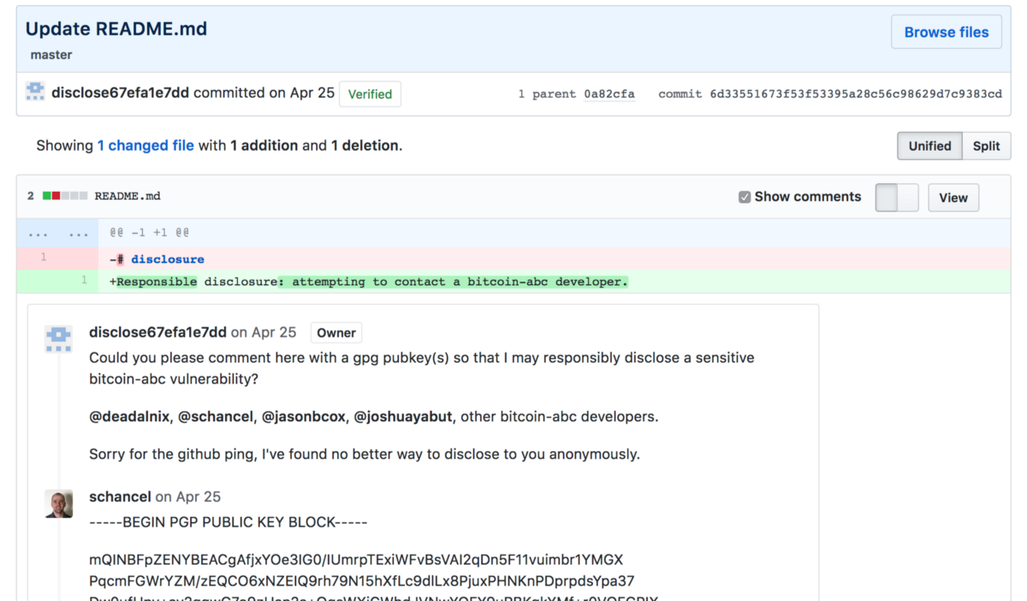View the README.md file with View button
The width and height of the screenshot is (1027, 601).
[953, 197]
